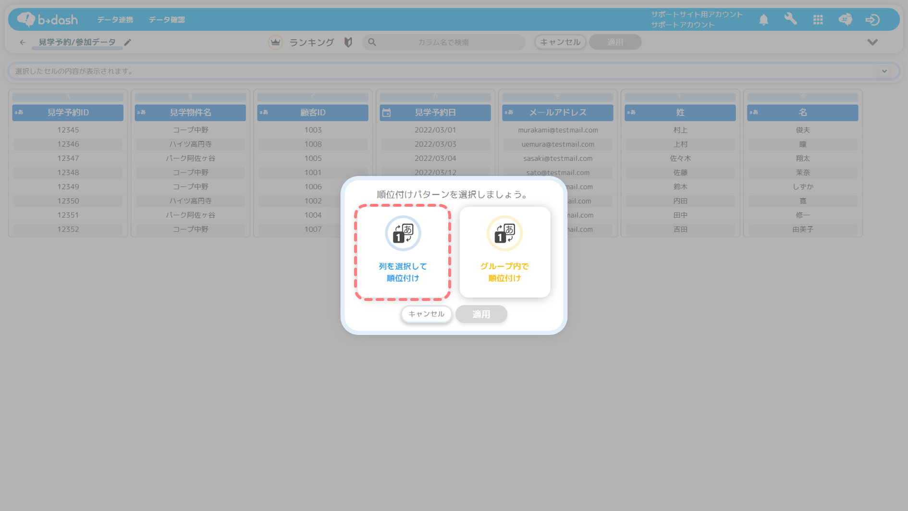This screenshot has height=511, width=908.
Task: Click the support chat mascot icon
Action: coord(845,19)
